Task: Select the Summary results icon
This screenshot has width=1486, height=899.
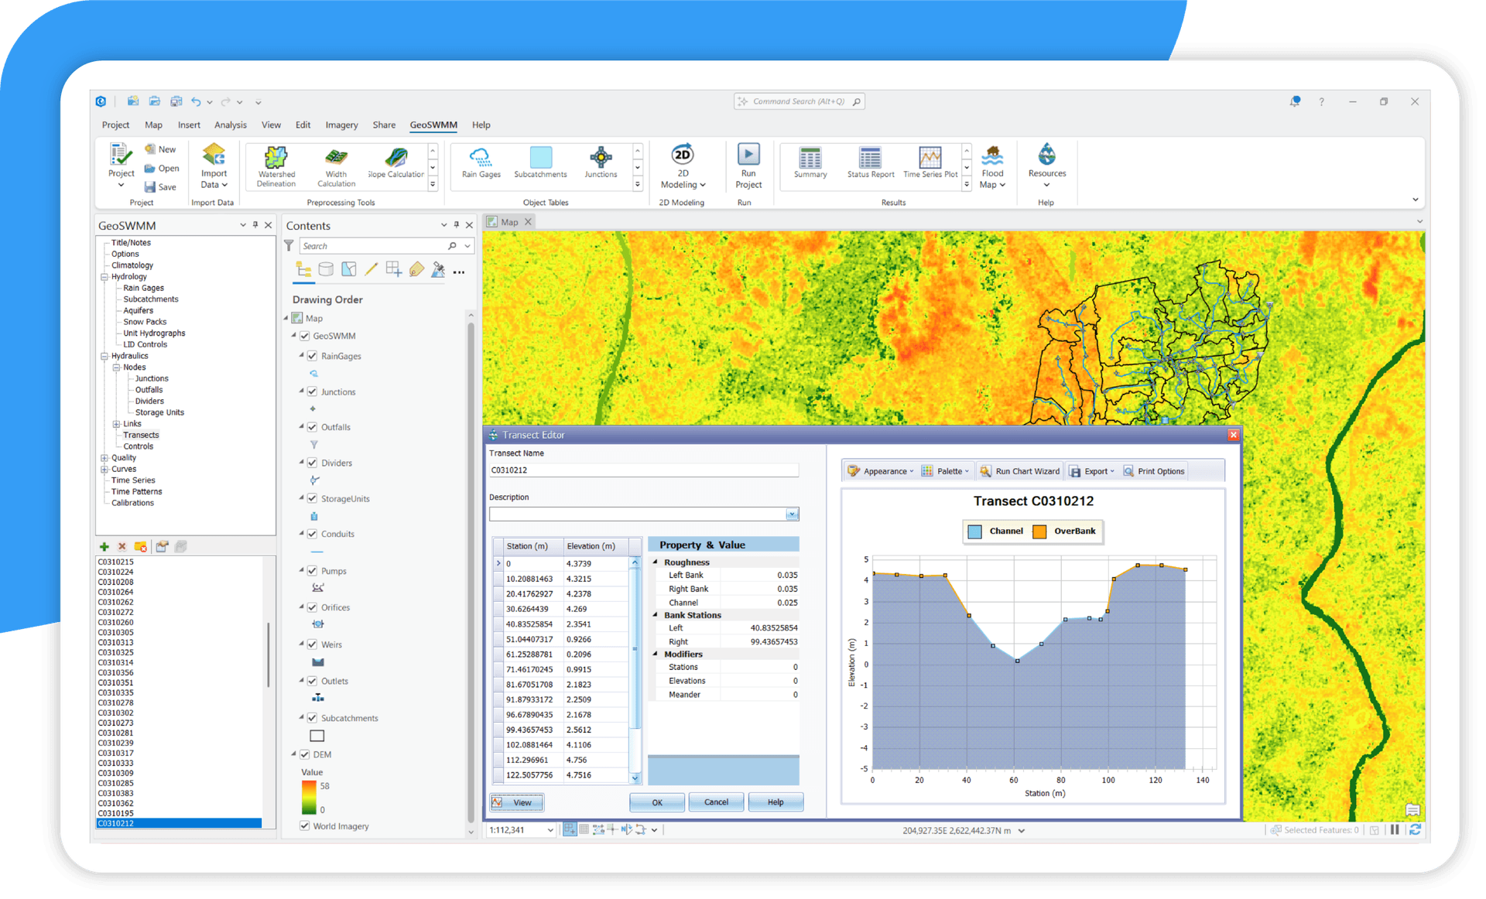Action: click(x=810, y=164)
